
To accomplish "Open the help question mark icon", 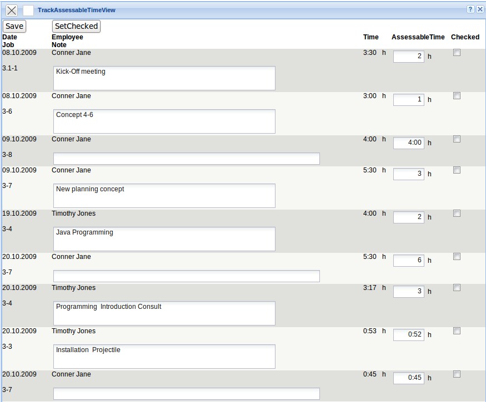I will (470, 9).
